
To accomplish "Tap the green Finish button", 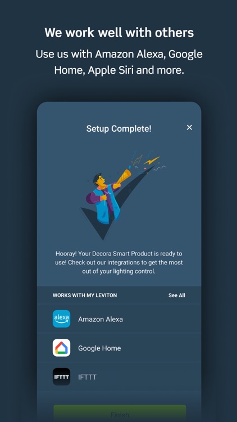I will click(x=120, y=414).
